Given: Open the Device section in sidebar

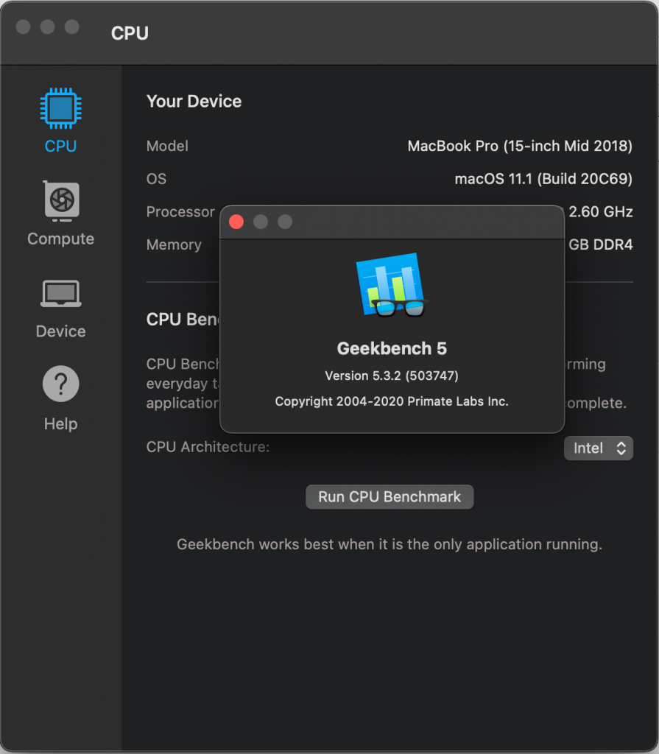Looking at the screenshot, I should tap(60, 308).
